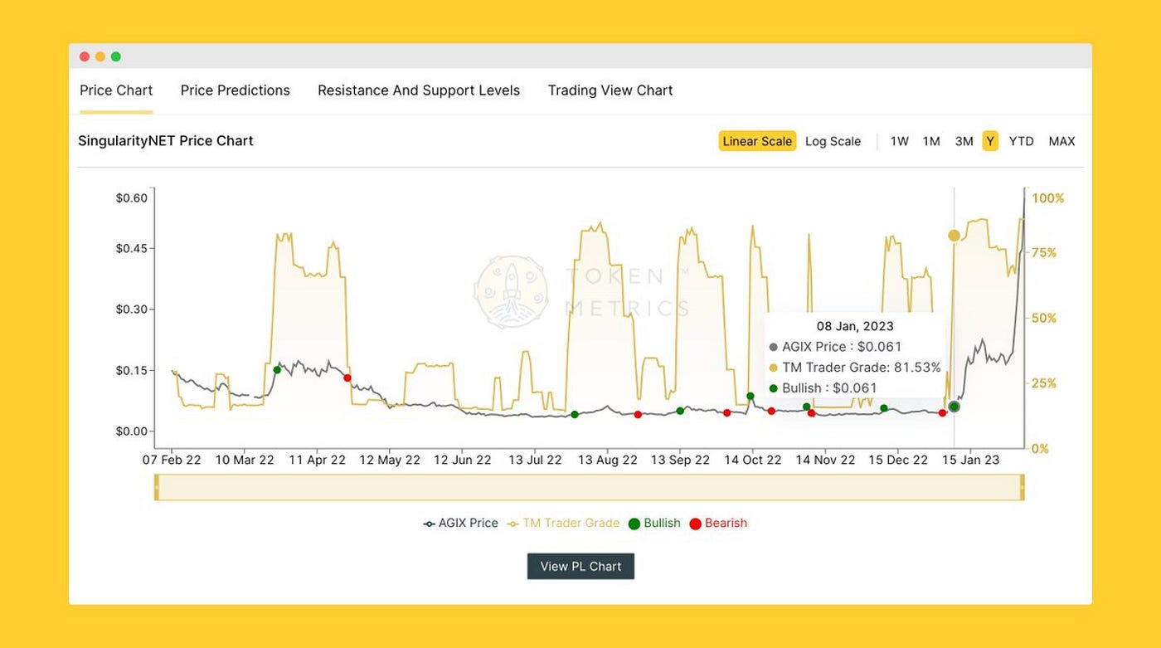Screen dimensions: 1161x648
Task: Click the tooltip date 08 Jan, 2023
Action: [x=855, y=326]
